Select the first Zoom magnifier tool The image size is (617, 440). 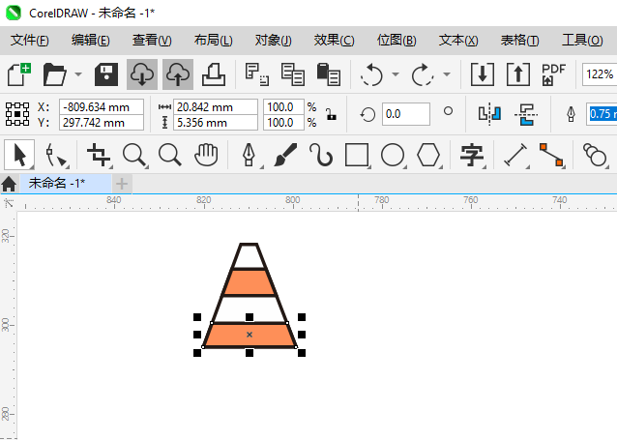coord(135,155)
